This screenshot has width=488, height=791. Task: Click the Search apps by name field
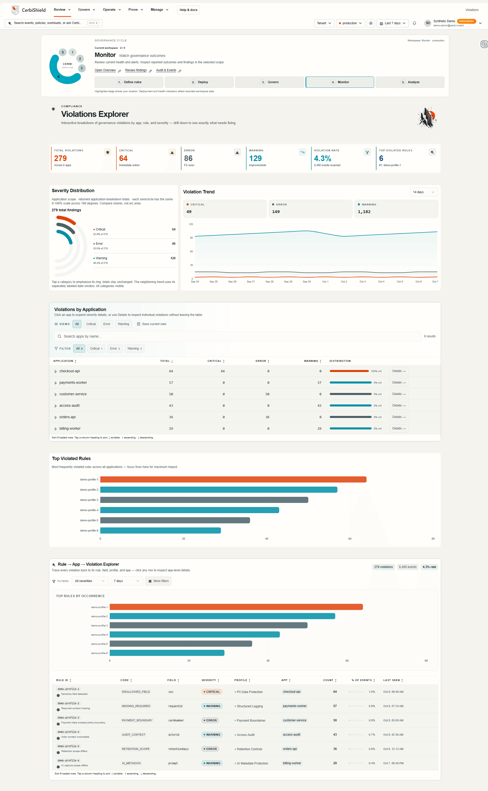238,336
